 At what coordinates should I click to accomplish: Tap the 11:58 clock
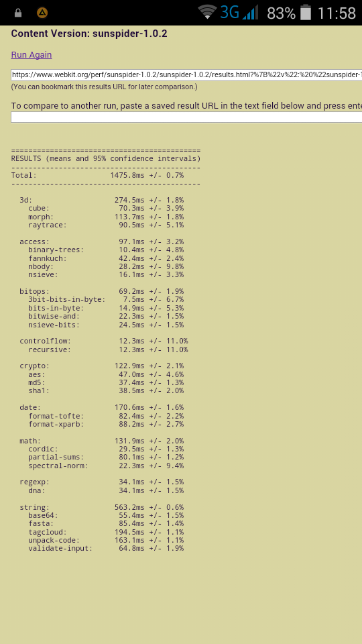(x=337, y=13)
